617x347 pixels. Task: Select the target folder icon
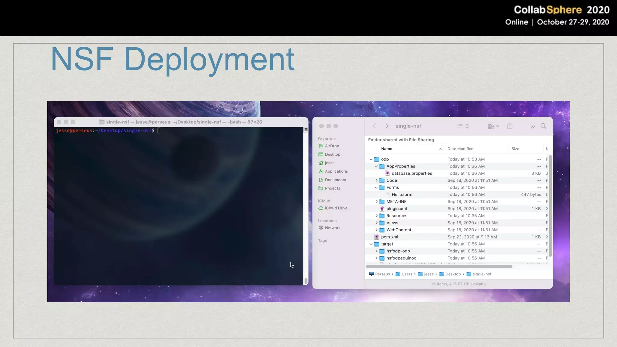click(377, 244)
